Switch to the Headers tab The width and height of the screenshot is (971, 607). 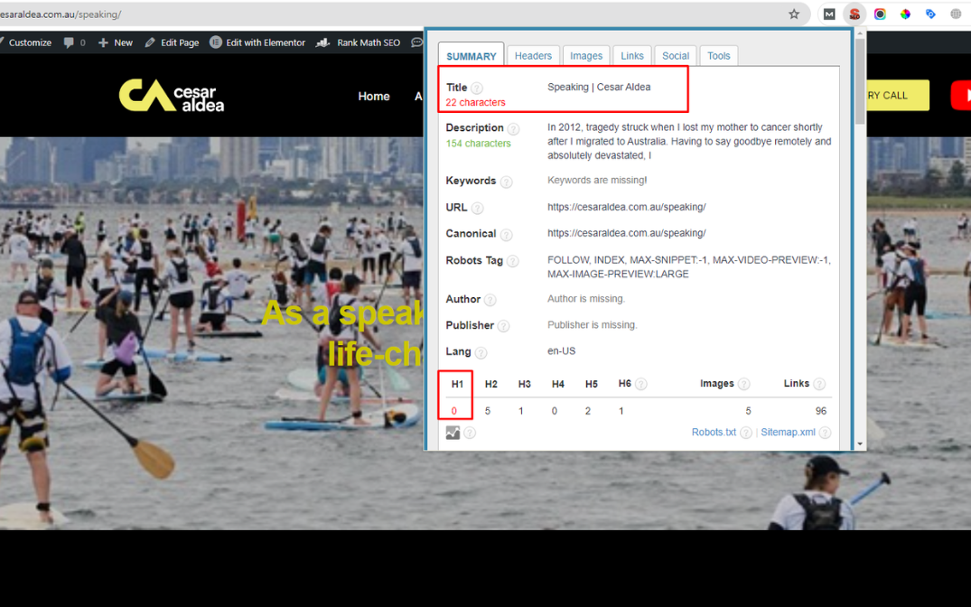point(533,56)
